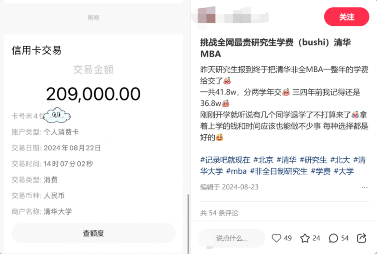Click the 查额度 button
The height and width of the screenshot is (254, 377).
tap(93, 233)
